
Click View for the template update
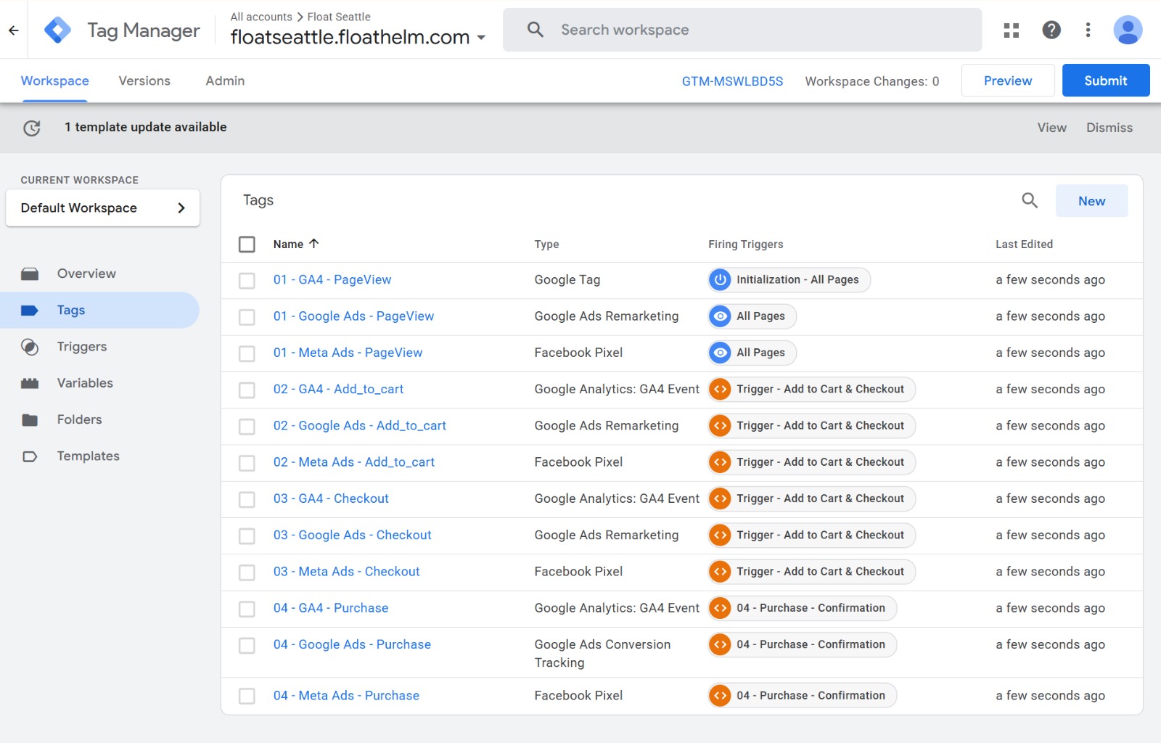tap(1051, 128)
